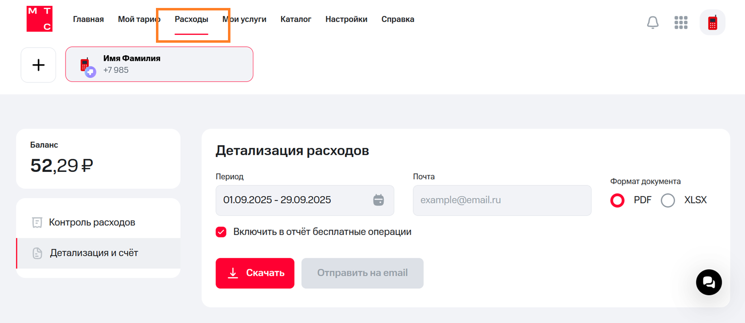Click the Детализация и счёт document icon

[37, 253]
